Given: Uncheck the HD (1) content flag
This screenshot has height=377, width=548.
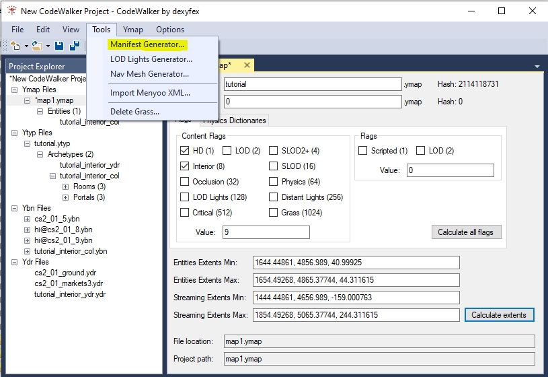Looking at the screenshot, I should click(x=185, y=151).
